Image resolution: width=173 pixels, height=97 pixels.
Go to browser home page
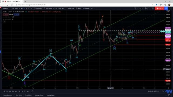(12, 5)
